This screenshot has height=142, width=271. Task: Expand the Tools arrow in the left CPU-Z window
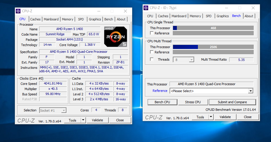(83, 120)
